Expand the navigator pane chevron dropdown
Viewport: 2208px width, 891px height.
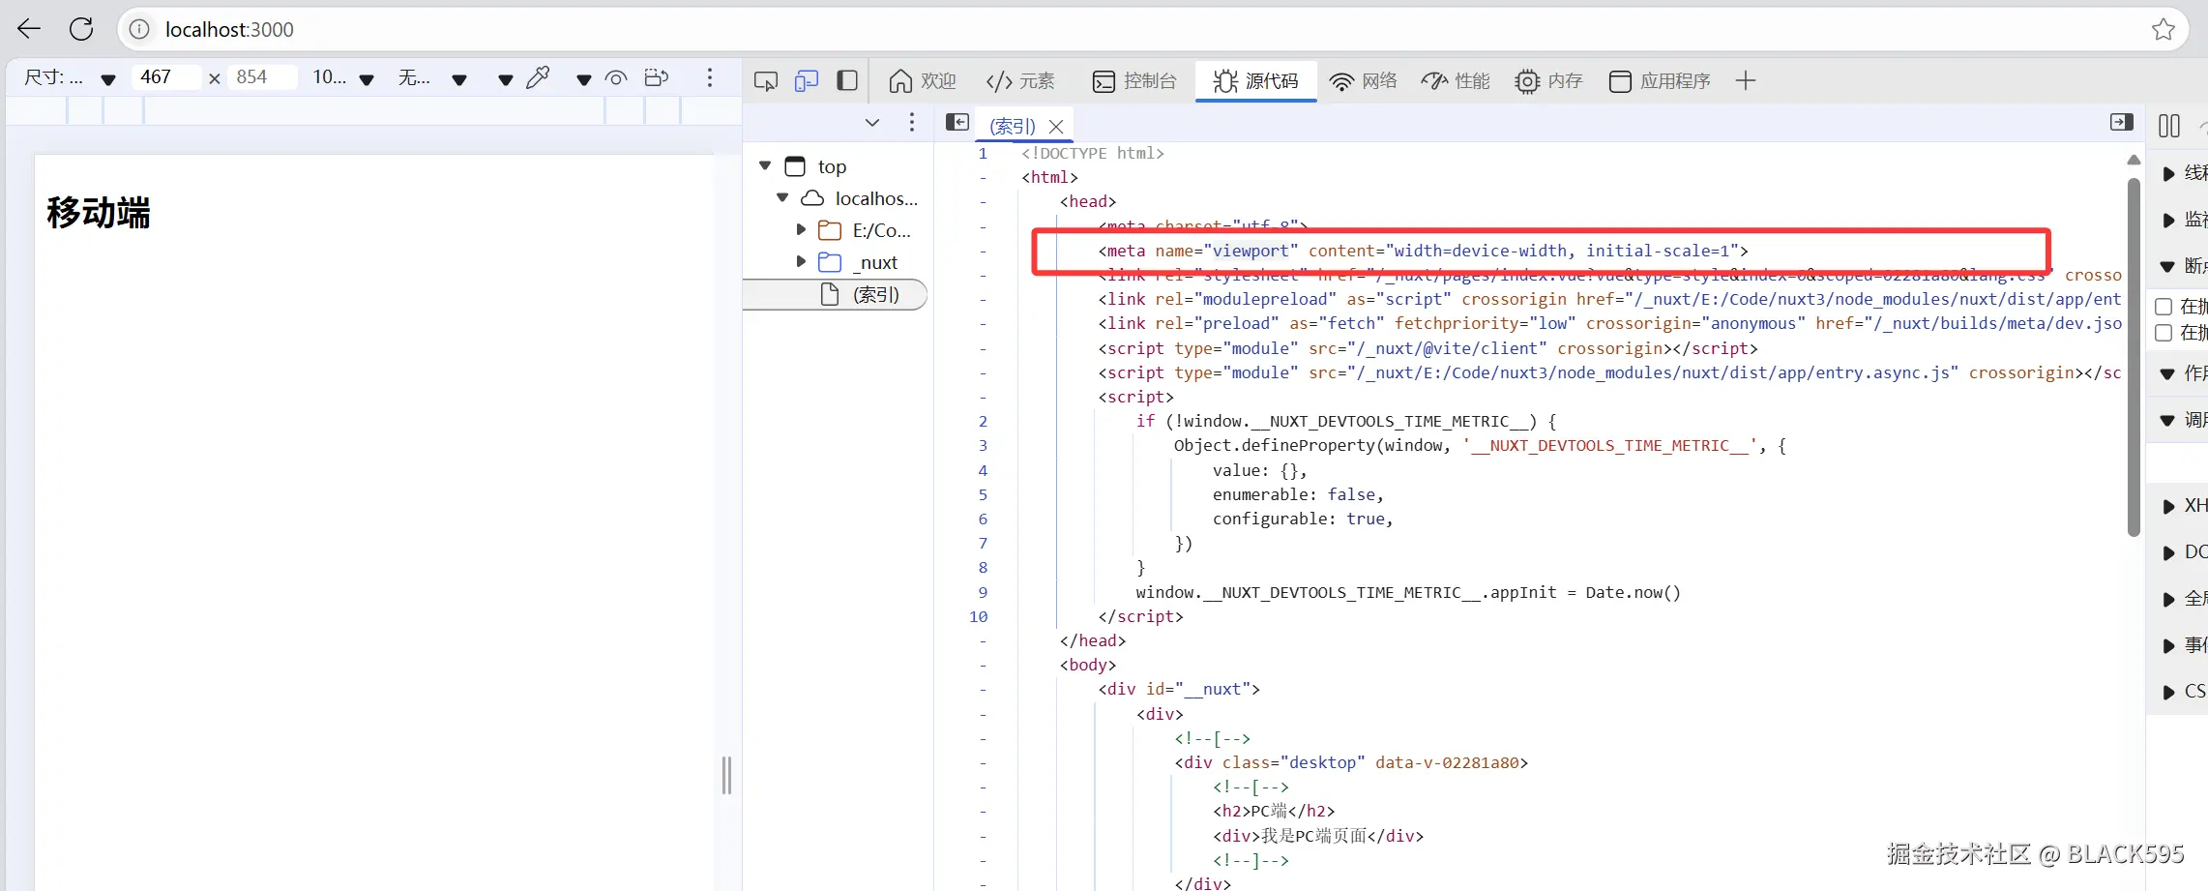click(x=872, y=123)
